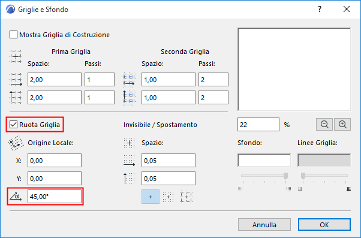Enable Mostra Griglia di Costruzione checkbox
The height and width of the screenshot is (238, 361).
13,35
